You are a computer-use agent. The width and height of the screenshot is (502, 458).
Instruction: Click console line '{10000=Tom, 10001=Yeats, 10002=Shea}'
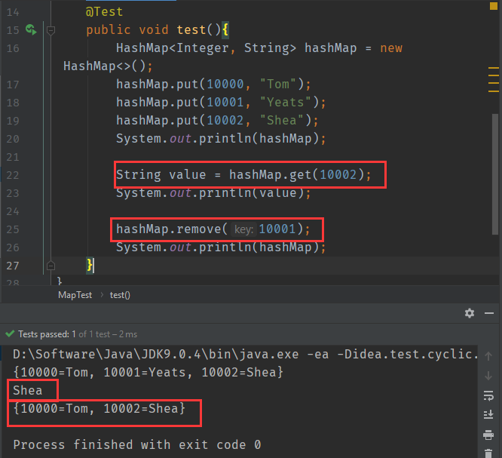(x=148, y=373)
